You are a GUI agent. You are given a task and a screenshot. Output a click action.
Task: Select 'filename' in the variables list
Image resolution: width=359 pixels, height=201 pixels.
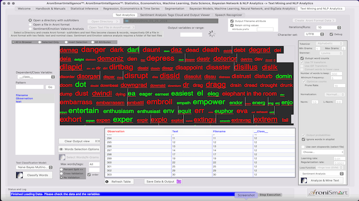22,95
